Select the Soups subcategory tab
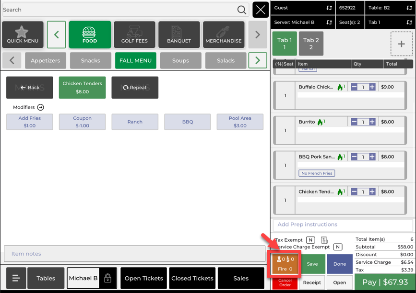Image resolution: width=416 pixels, height=293 pixels. tap(180, 61)
